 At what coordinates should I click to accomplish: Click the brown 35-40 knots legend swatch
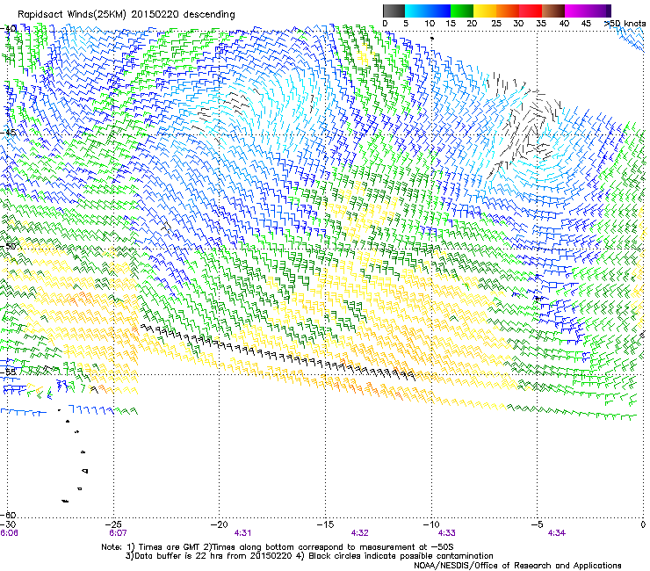[553, 11]
